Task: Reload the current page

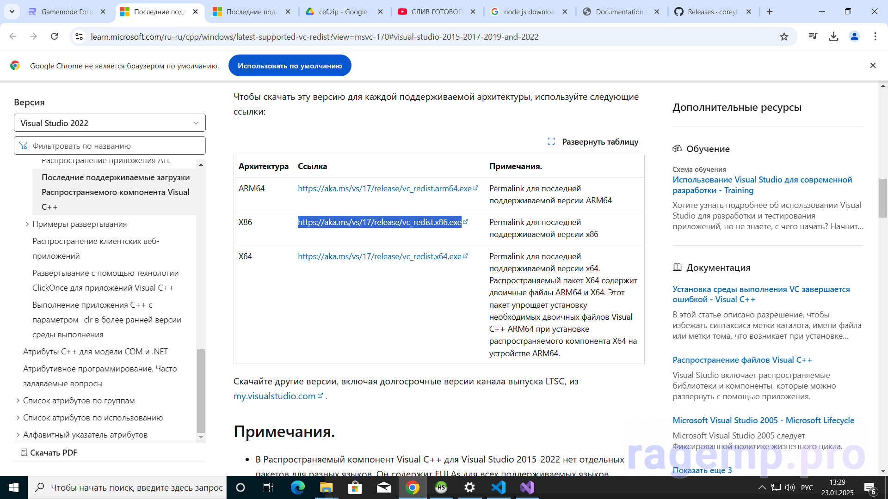Action: [x=54, y=37]
